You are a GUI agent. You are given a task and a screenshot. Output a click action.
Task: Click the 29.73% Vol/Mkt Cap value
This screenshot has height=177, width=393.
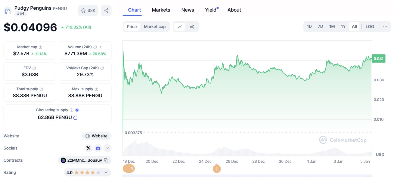click(x=85, y=74)
